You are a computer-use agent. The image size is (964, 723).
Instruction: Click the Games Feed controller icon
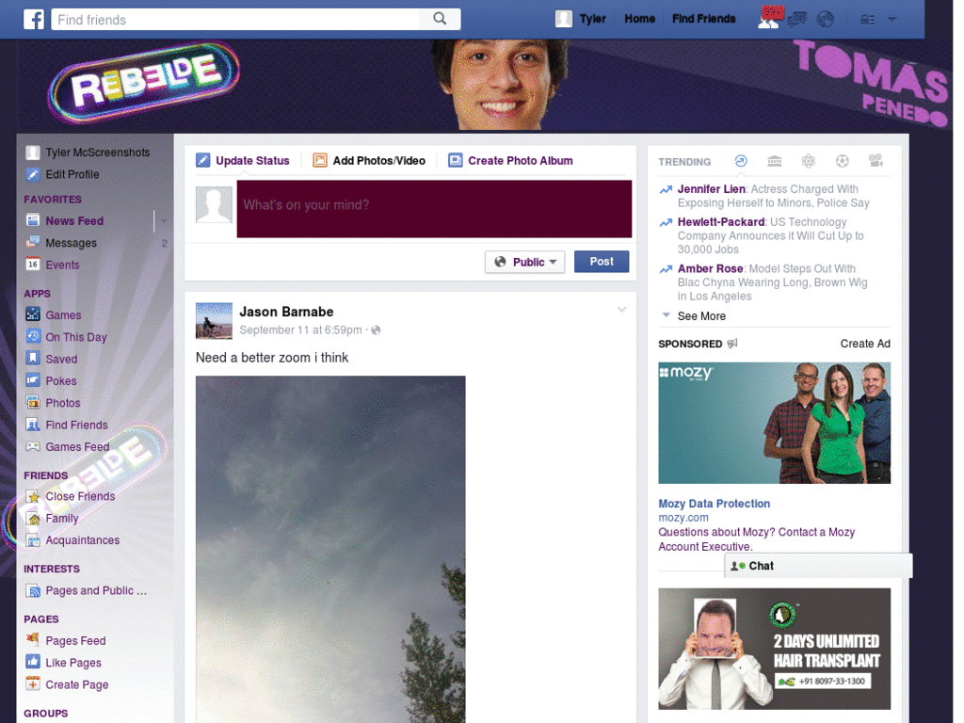(33, 446)
